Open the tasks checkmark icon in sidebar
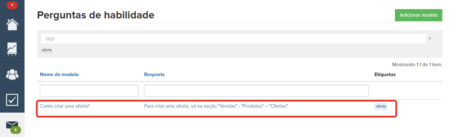459x137 pixels. pyautogui.click(x=12, y=100)
